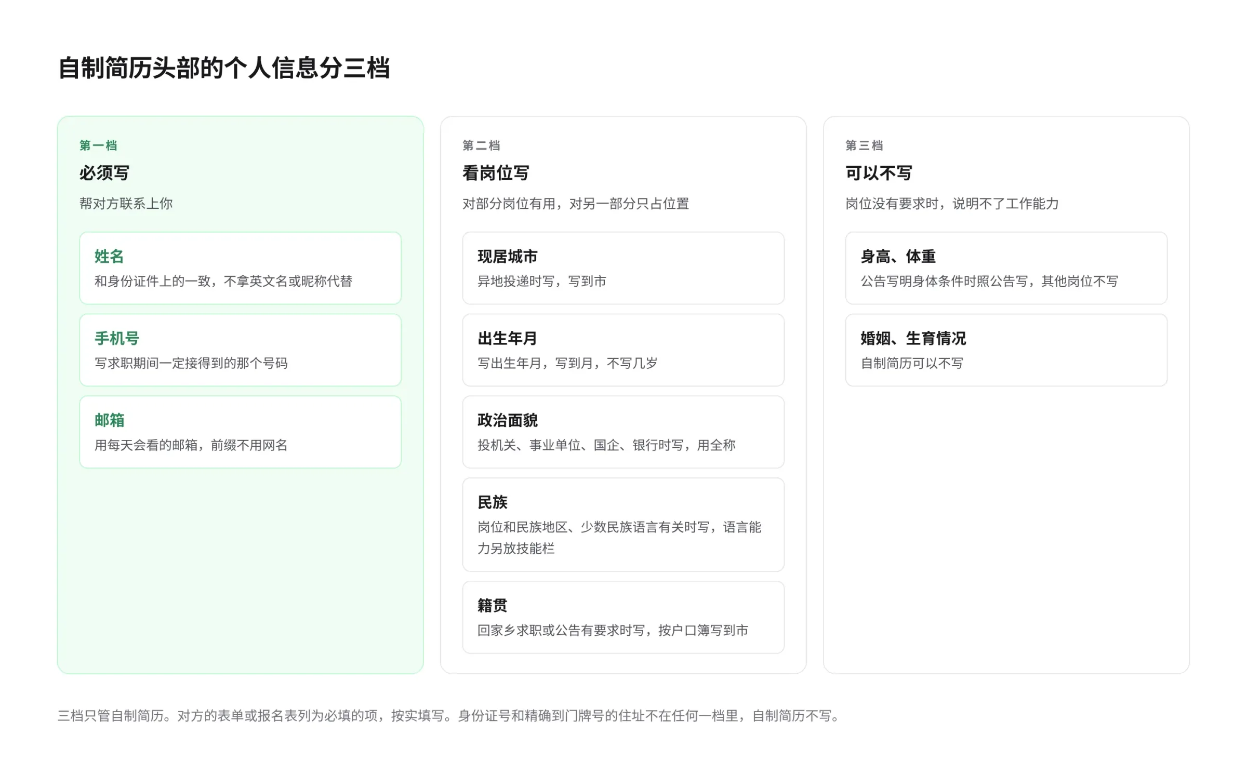Click the 可以不写 heading
1247x774 pixels.
point(879,173)
